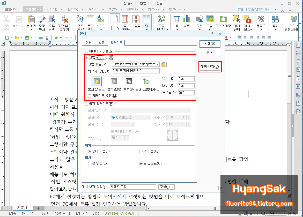Open the dialog settings (사용자 지정) dropdown
303x217 pixels.
pos(154,187)
